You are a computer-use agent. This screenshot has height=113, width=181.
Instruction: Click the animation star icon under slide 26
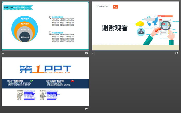coord(93,53)
